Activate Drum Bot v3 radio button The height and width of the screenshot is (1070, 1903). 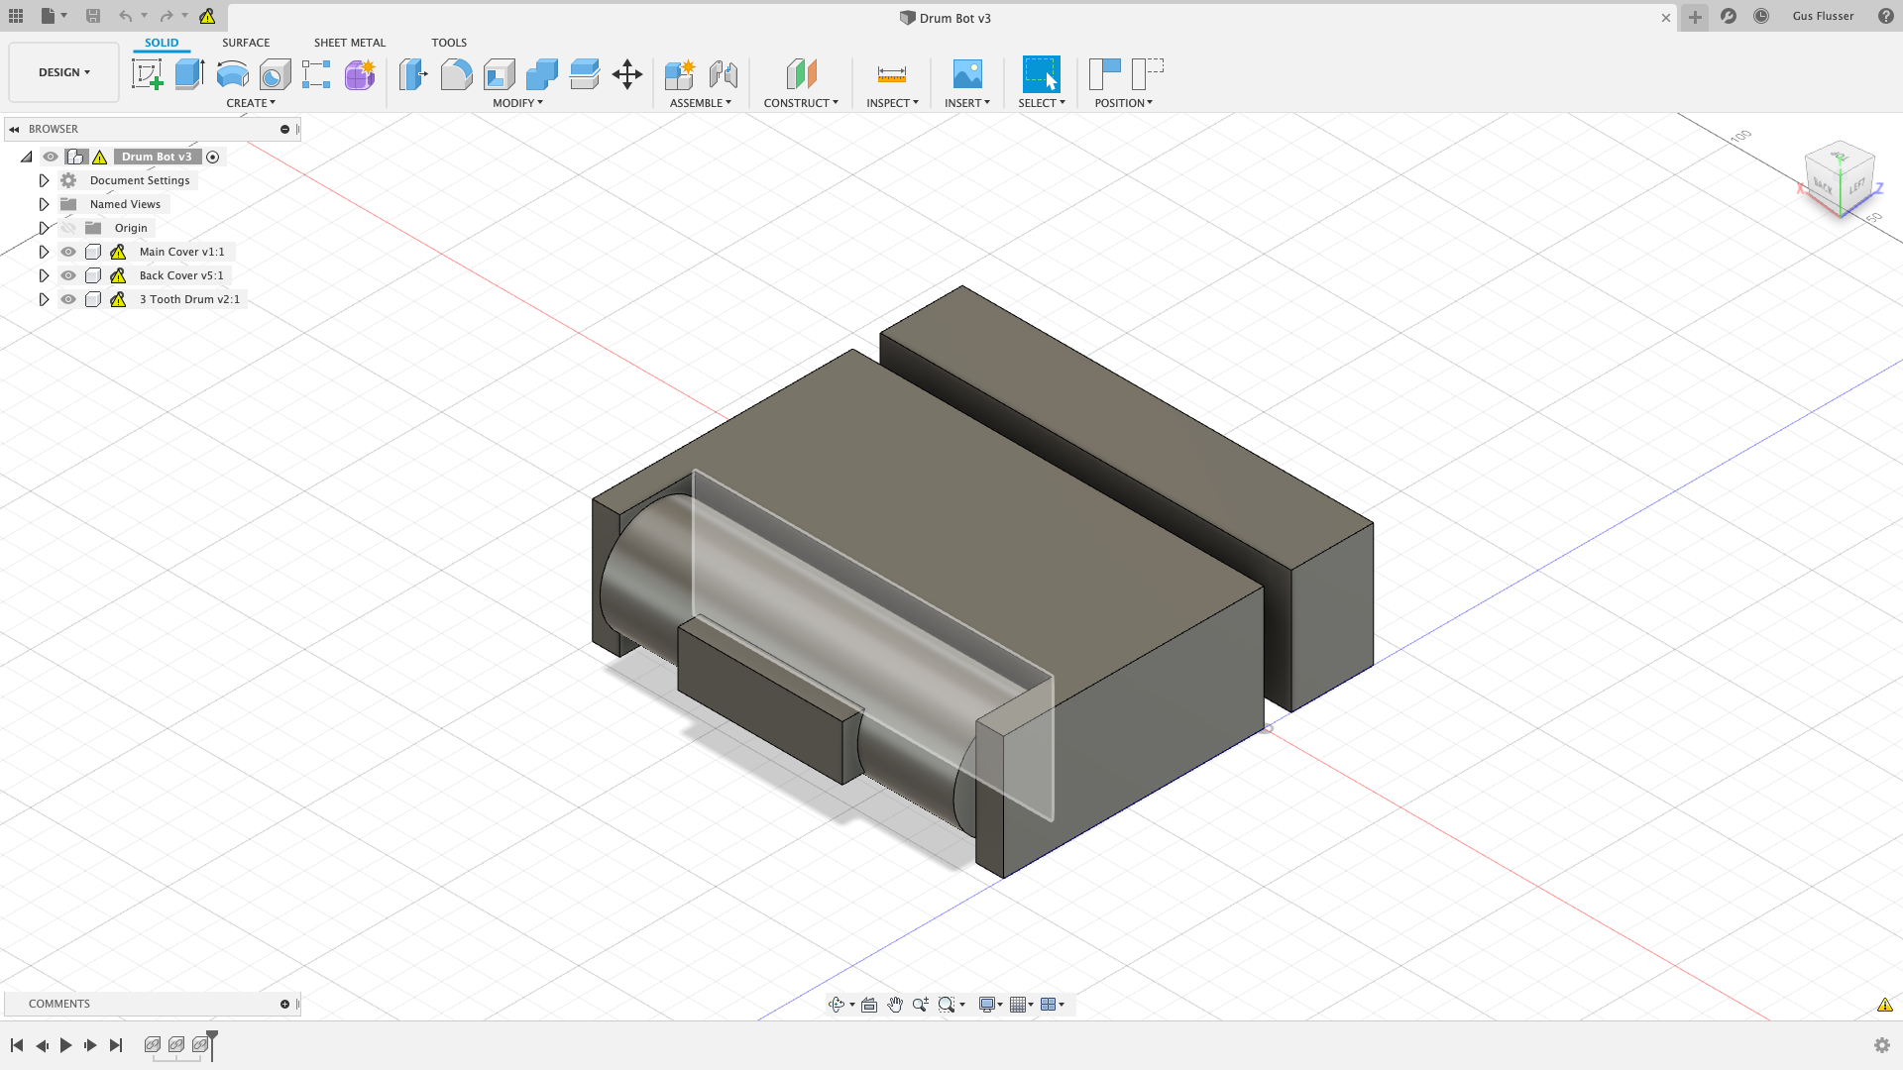tap(213, 157)
